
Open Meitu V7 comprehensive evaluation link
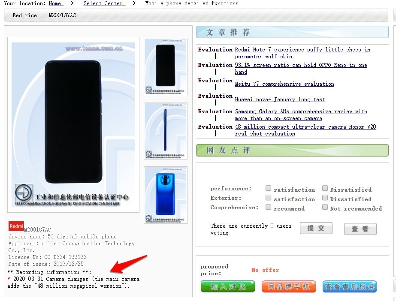coord(284,84)
